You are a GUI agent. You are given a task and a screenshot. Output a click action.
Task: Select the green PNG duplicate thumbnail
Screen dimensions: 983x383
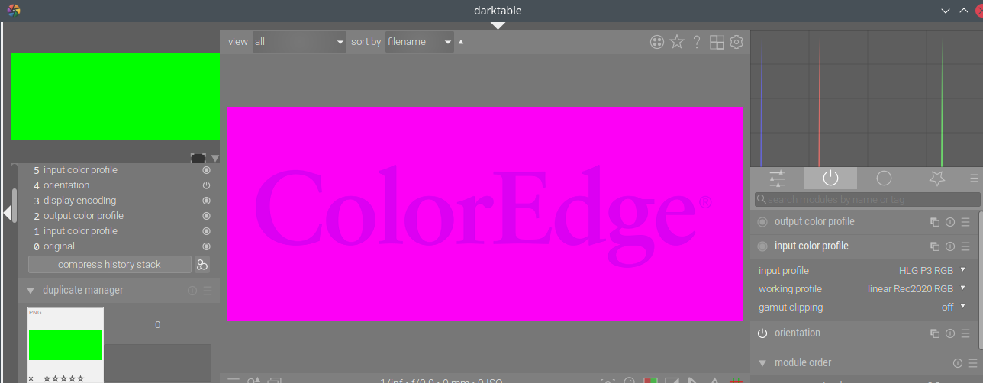point(66,345)
